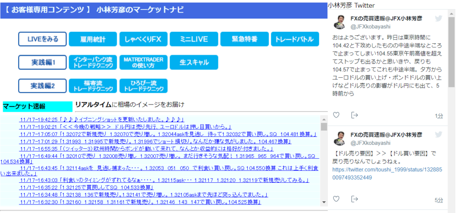The height and width of the screenshot is (213, 463).
Task: Open the 11/17-16:55:35 ツイッター3 entry
Action: (x=146, y=149)
